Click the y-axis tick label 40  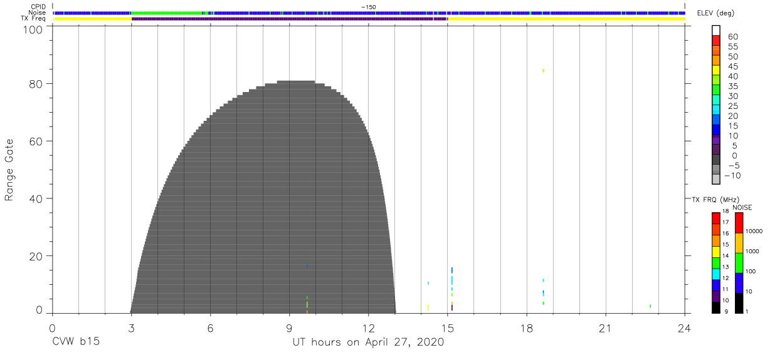(x=36, y=198)
